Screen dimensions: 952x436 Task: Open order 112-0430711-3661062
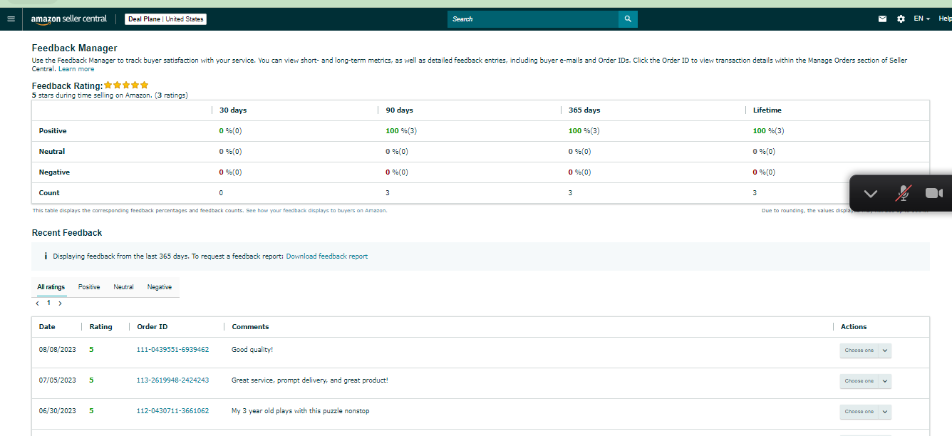172,411
